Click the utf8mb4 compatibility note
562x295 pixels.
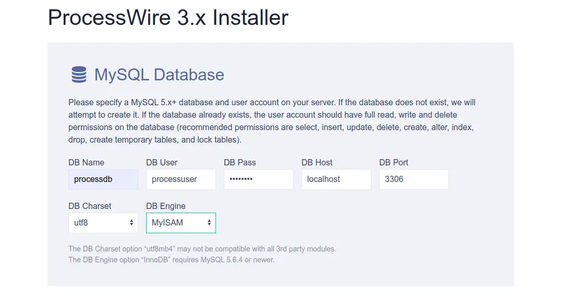click(202, 249)
